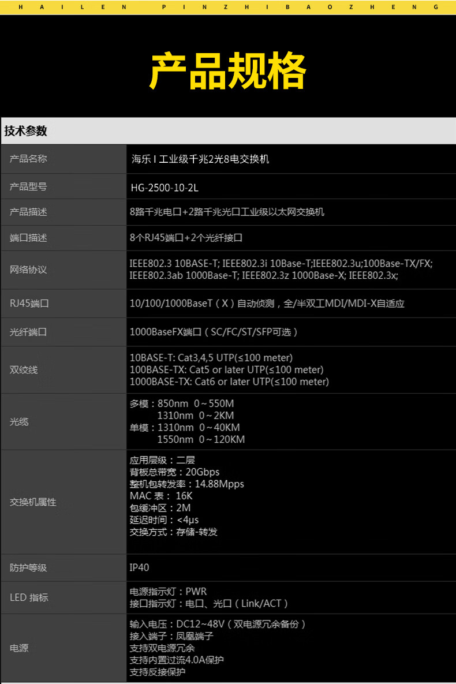456x684 pixels.
Task: Click the 交换方式：存储-转发 line
Action: (173, 532)
